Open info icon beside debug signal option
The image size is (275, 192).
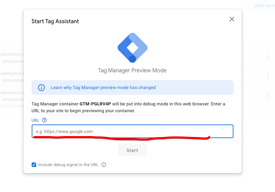[104, 165]
